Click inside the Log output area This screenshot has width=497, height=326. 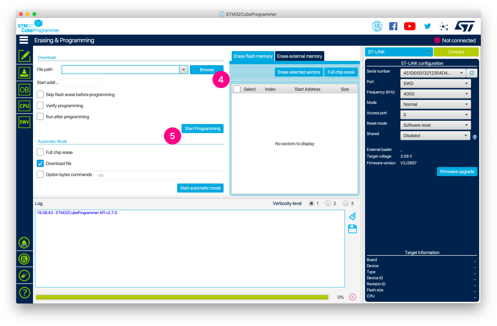click(x=190, y=249)
